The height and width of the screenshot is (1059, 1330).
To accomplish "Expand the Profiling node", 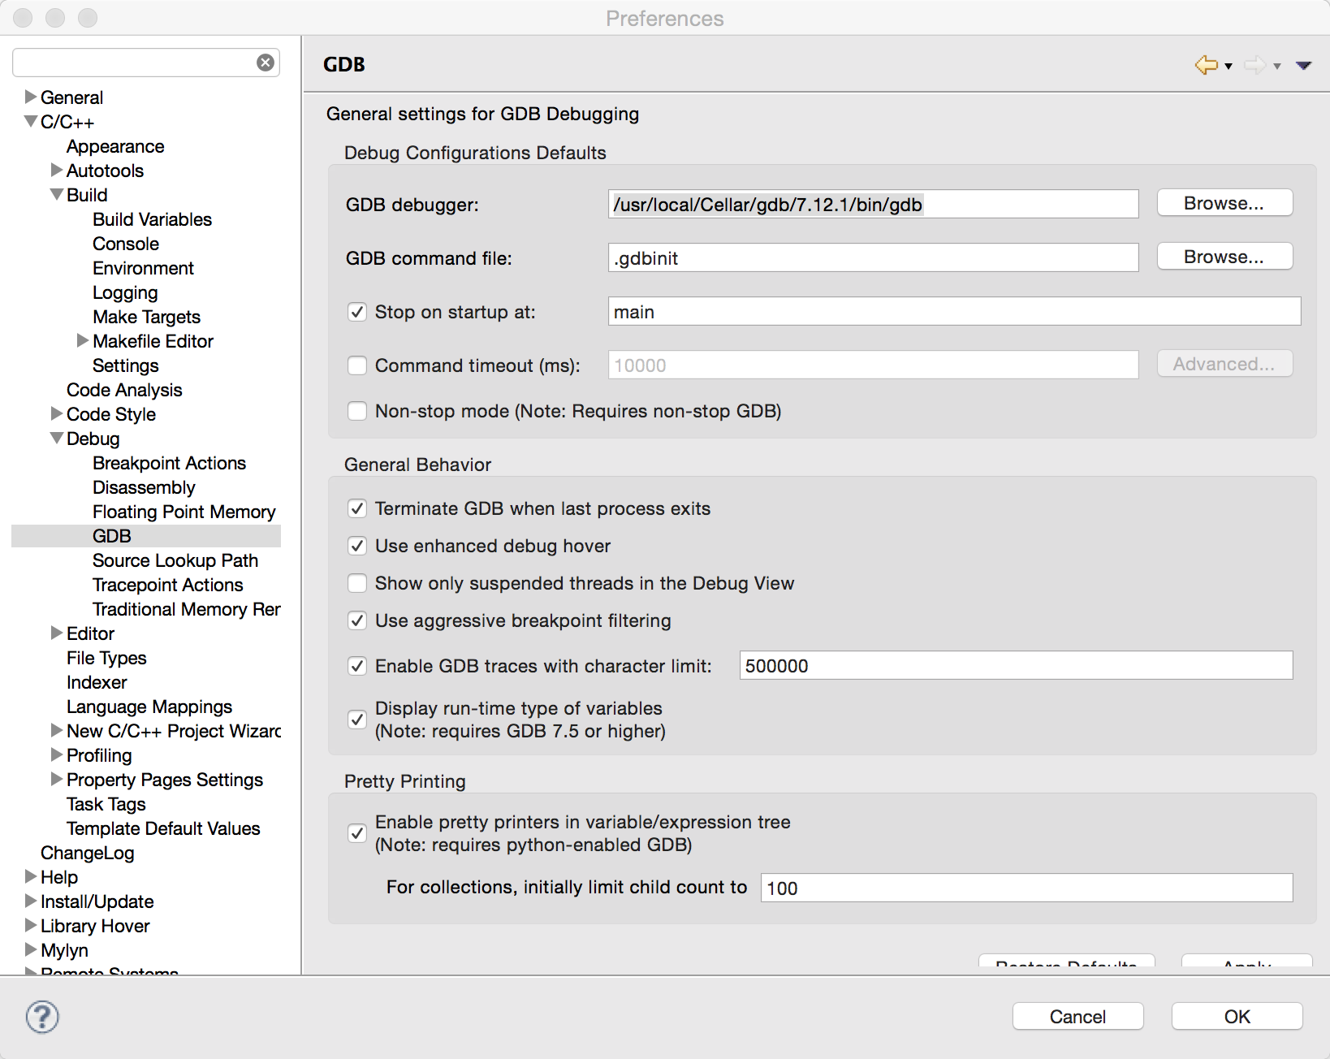I will (57, 754).
